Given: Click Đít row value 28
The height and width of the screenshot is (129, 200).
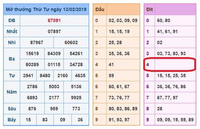Looking at the screenshot, I should (160, 109).
